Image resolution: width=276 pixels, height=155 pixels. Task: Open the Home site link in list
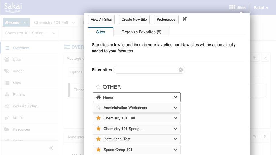(x=108, y=98)
